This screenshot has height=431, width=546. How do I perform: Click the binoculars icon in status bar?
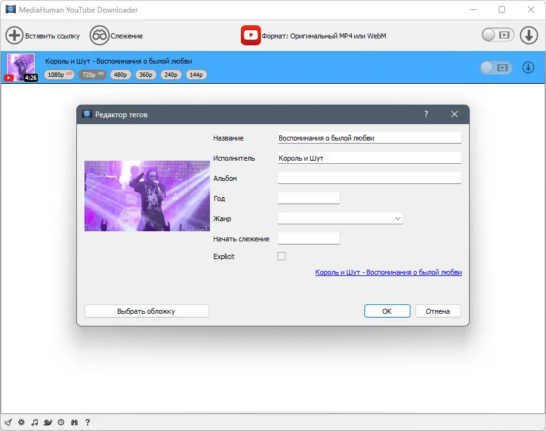pos(74,422)
